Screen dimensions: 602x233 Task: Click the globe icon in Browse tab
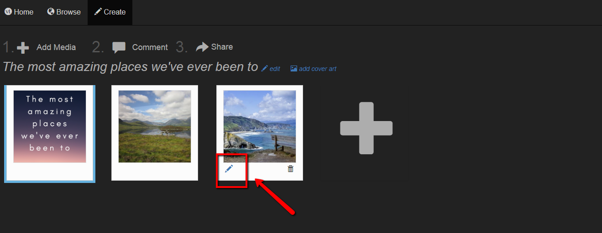51,11
